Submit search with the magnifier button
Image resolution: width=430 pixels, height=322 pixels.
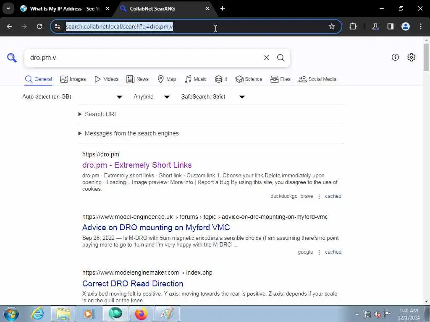[281, 58]
